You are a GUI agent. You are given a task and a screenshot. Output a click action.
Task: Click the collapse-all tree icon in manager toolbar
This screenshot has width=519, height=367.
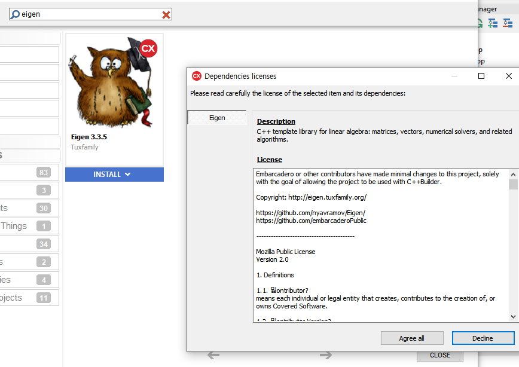[508, 23]
